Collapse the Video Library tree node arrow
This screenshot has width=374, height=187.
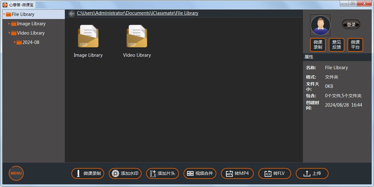click(9, 33)
